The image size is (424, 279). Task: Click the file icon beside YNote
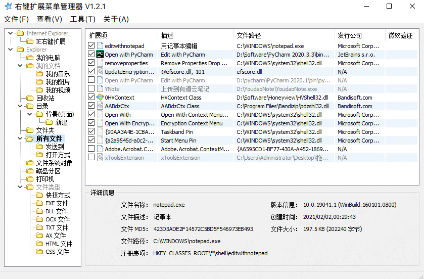coord(100,88)
